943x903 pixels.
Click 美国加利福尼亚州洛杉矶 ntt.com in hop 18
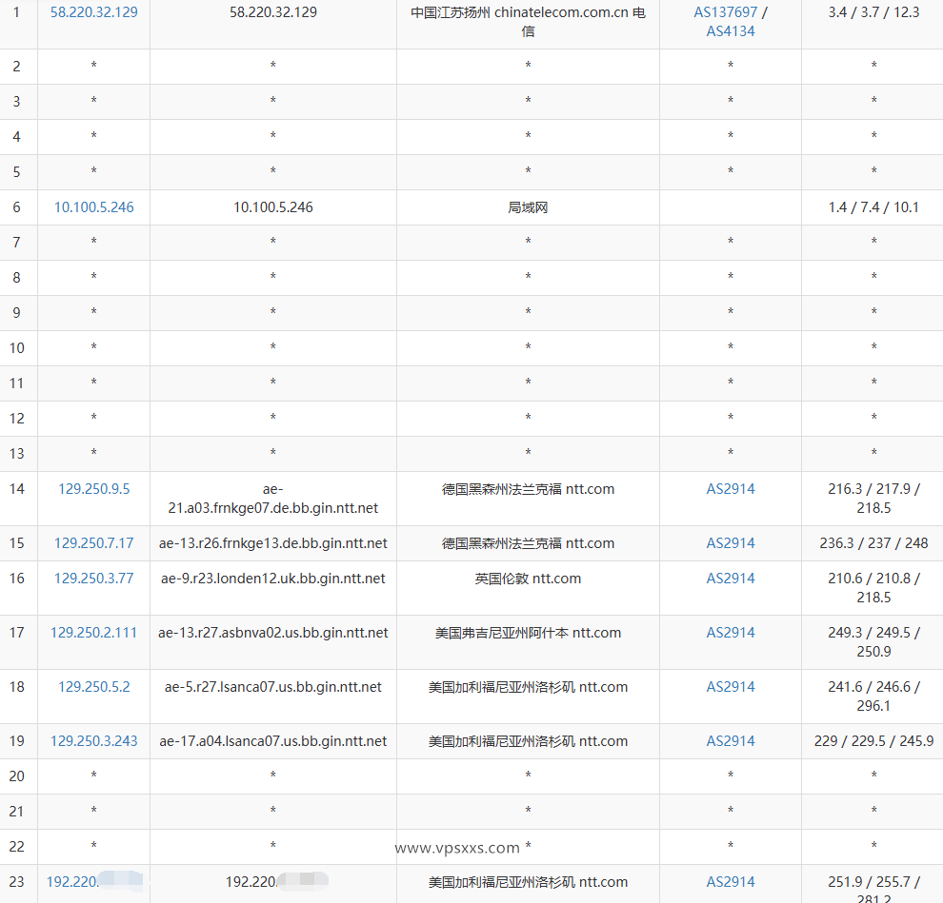point(528,687)
